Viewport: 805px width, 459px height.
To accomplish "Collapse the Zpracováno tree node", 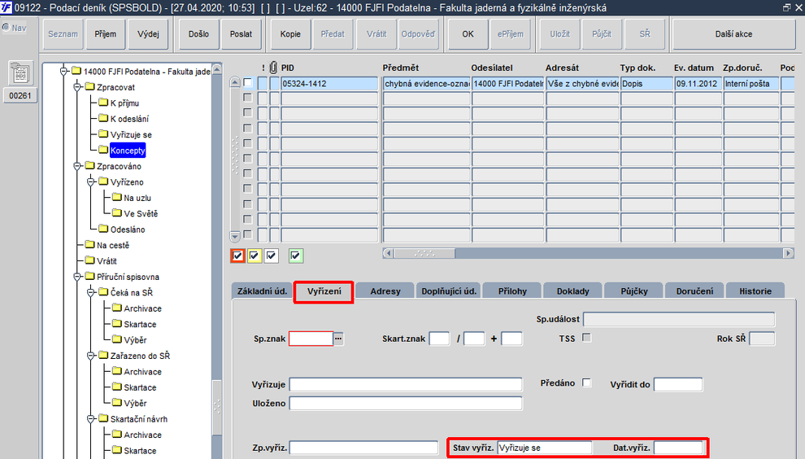I will point(77,166).
